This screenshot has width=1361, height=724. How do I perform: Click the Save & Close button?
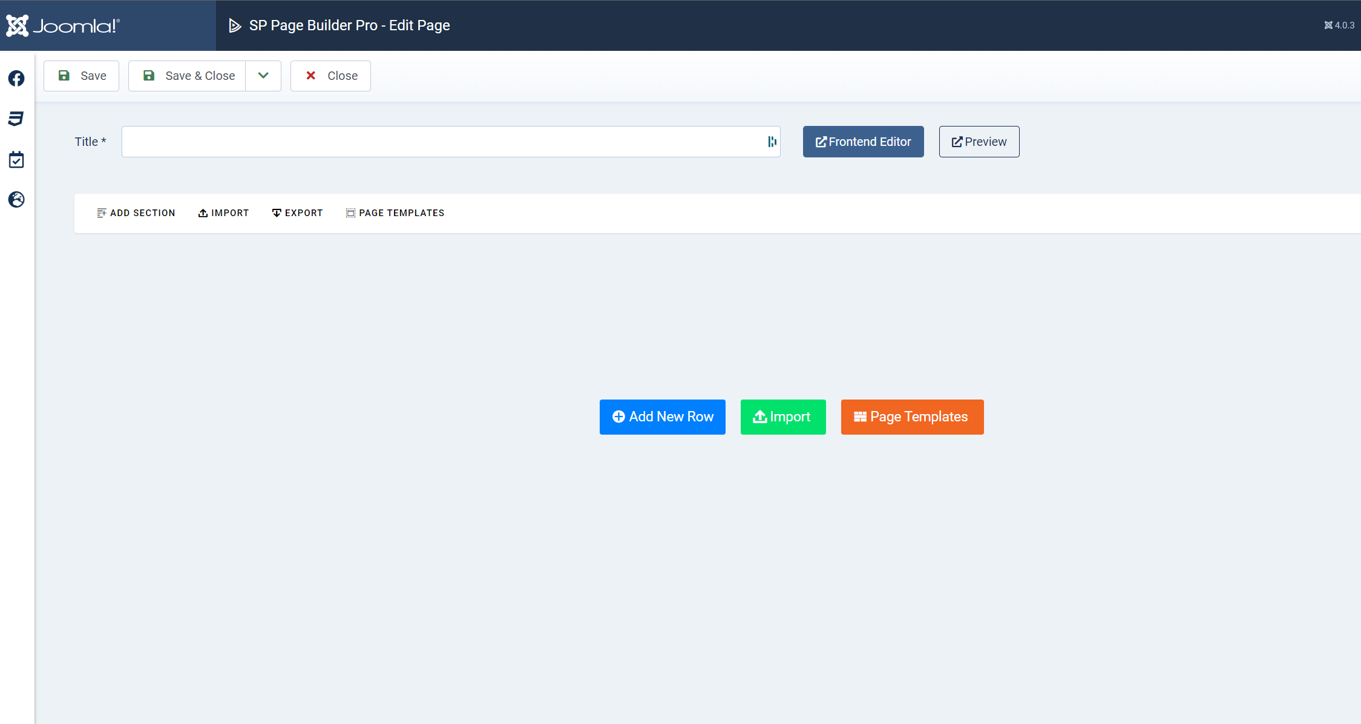pos(188,76)
